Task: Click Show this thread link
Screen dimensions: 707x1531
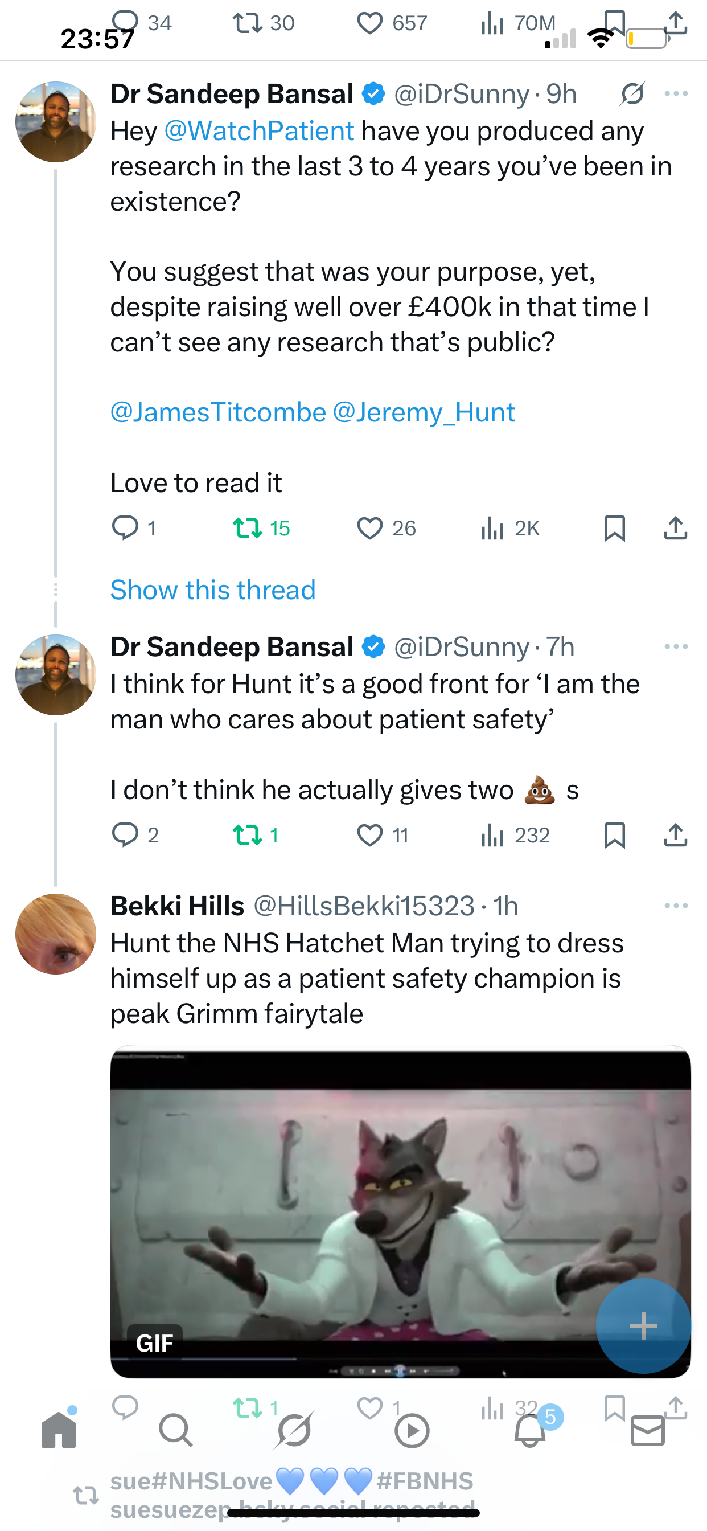Action: pyautogui.click(x=213, y=590)
